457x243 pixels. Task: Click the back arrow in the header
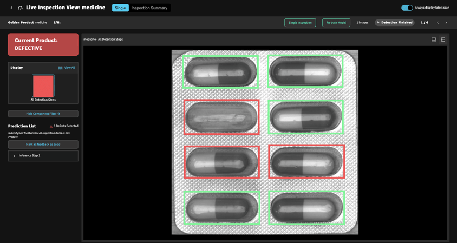click(x=11, y=8)
